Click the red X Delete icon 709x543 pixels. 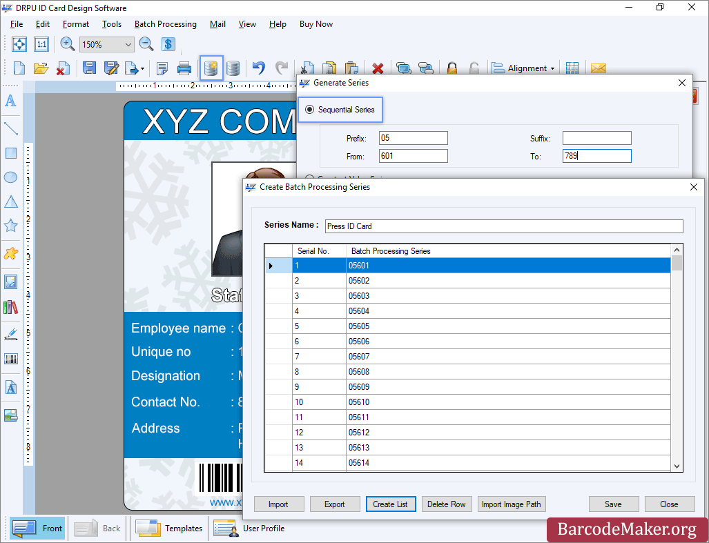[x=378, y=68]
